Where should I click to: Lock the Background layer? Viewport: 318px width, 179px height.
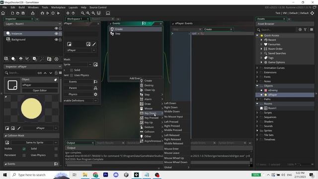60,40
